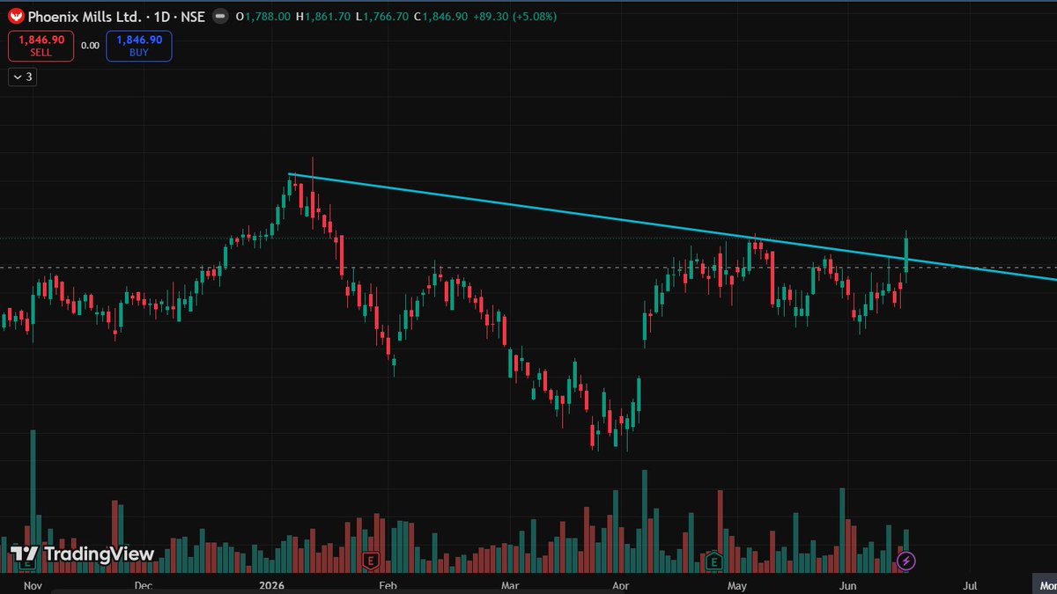Click the 1D interval label
The width and height of the screenshot is (1057, 594).
pyautogui.click(x=162, y=17)
